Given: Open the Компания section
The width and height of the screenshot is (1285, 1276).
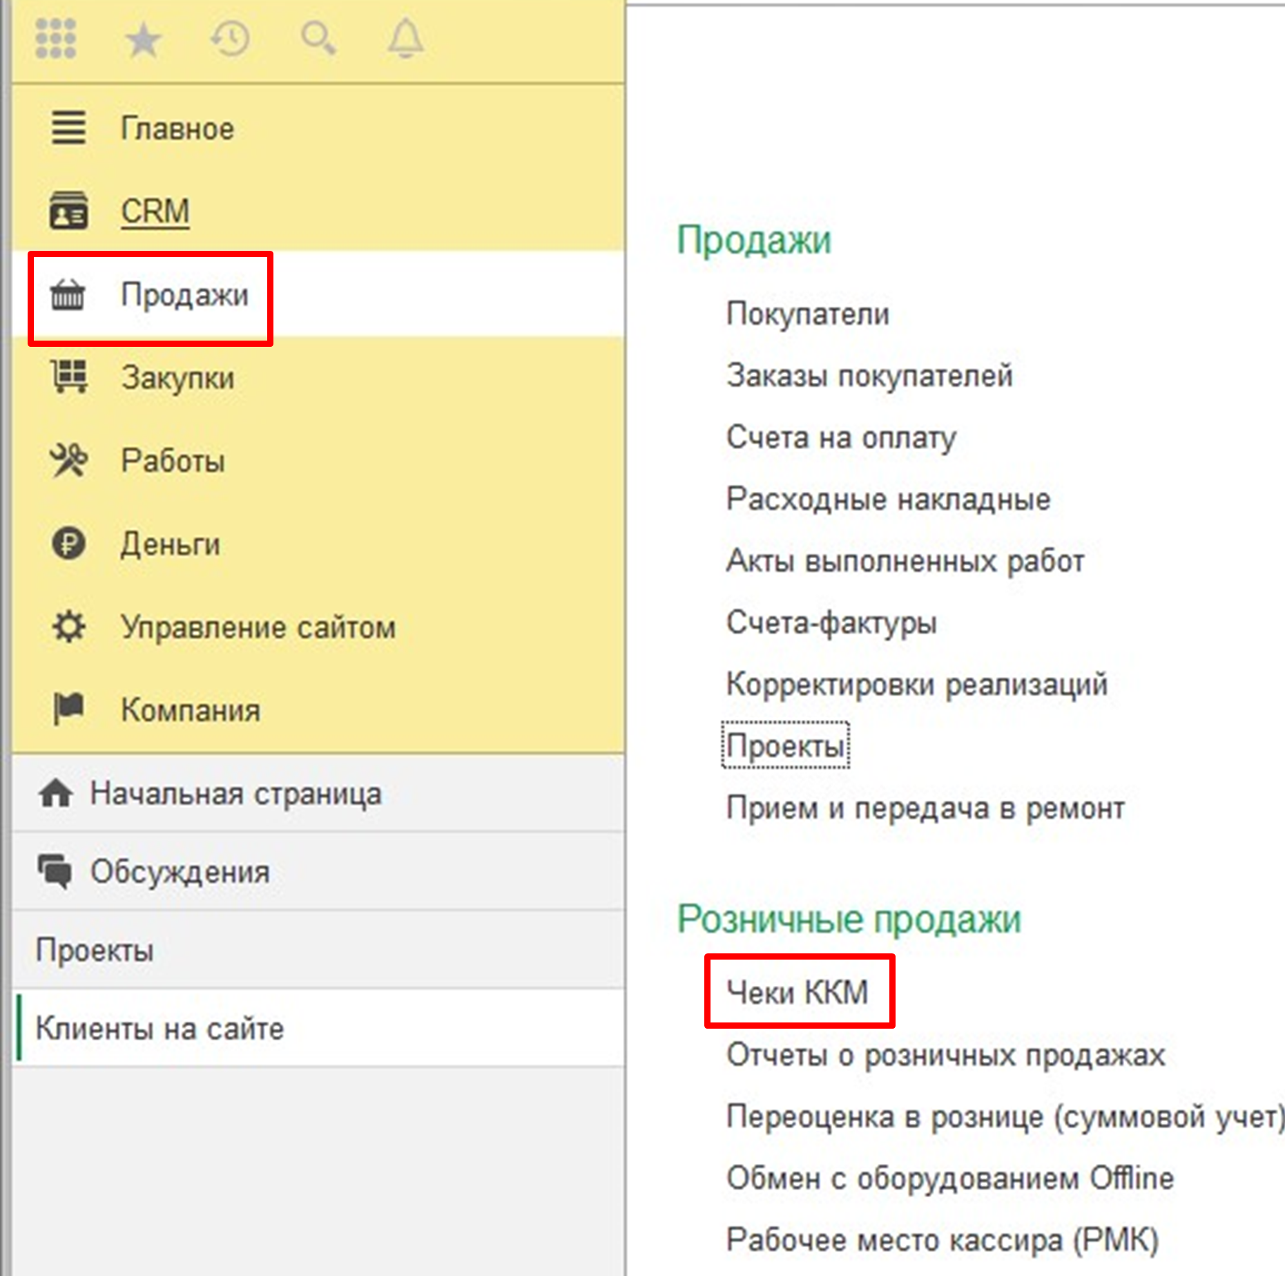Looking at the screenshot, I should pos(191,710).
